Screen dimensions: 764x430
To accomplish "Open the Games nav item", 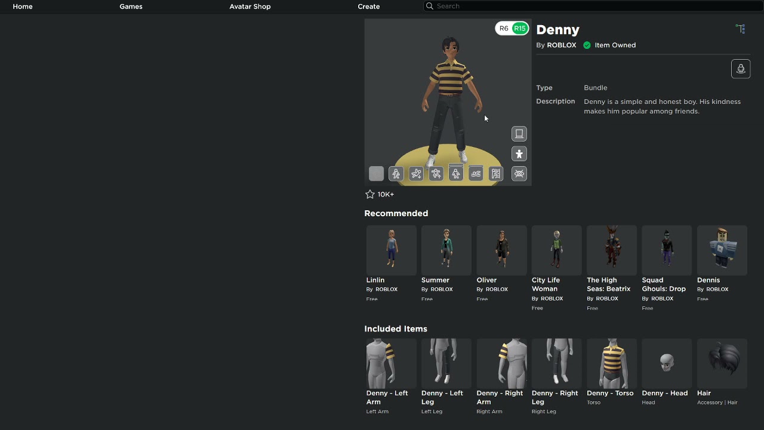I will (131, 7).
